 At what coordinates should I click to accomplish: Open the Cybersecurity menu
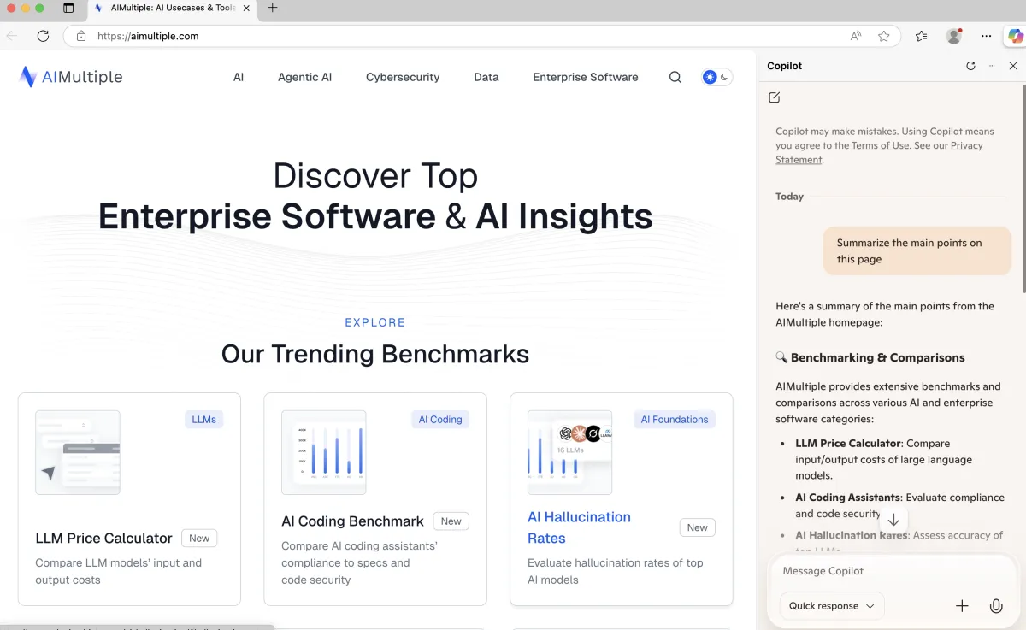click(403, 77)
